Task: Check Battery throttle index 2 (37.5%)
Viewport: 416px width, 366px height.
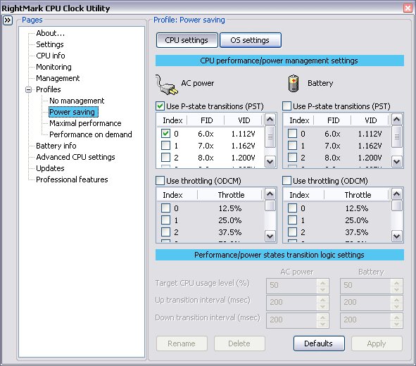Action: [292, 232]
